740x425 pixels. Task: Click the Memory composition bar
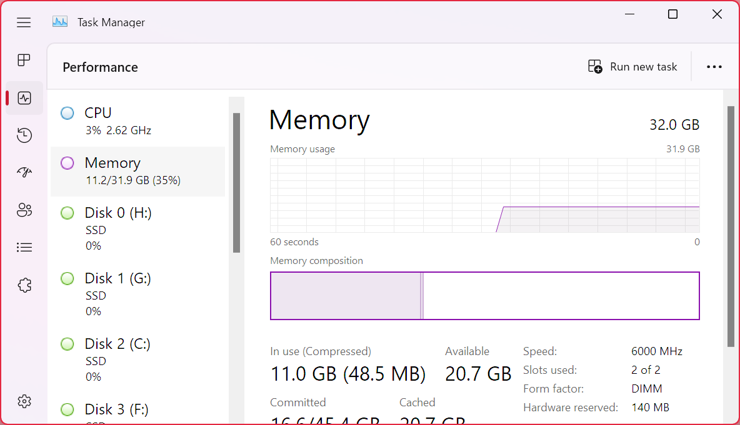[x=484, y=296]
